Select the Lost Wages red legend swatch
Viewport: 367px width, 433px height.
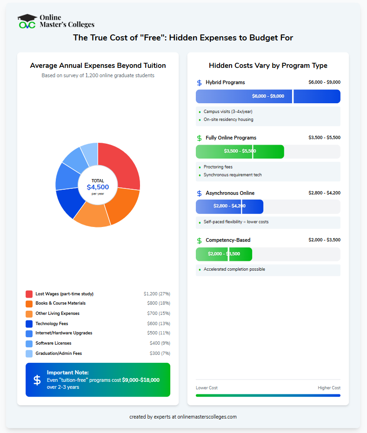(29, 294)
